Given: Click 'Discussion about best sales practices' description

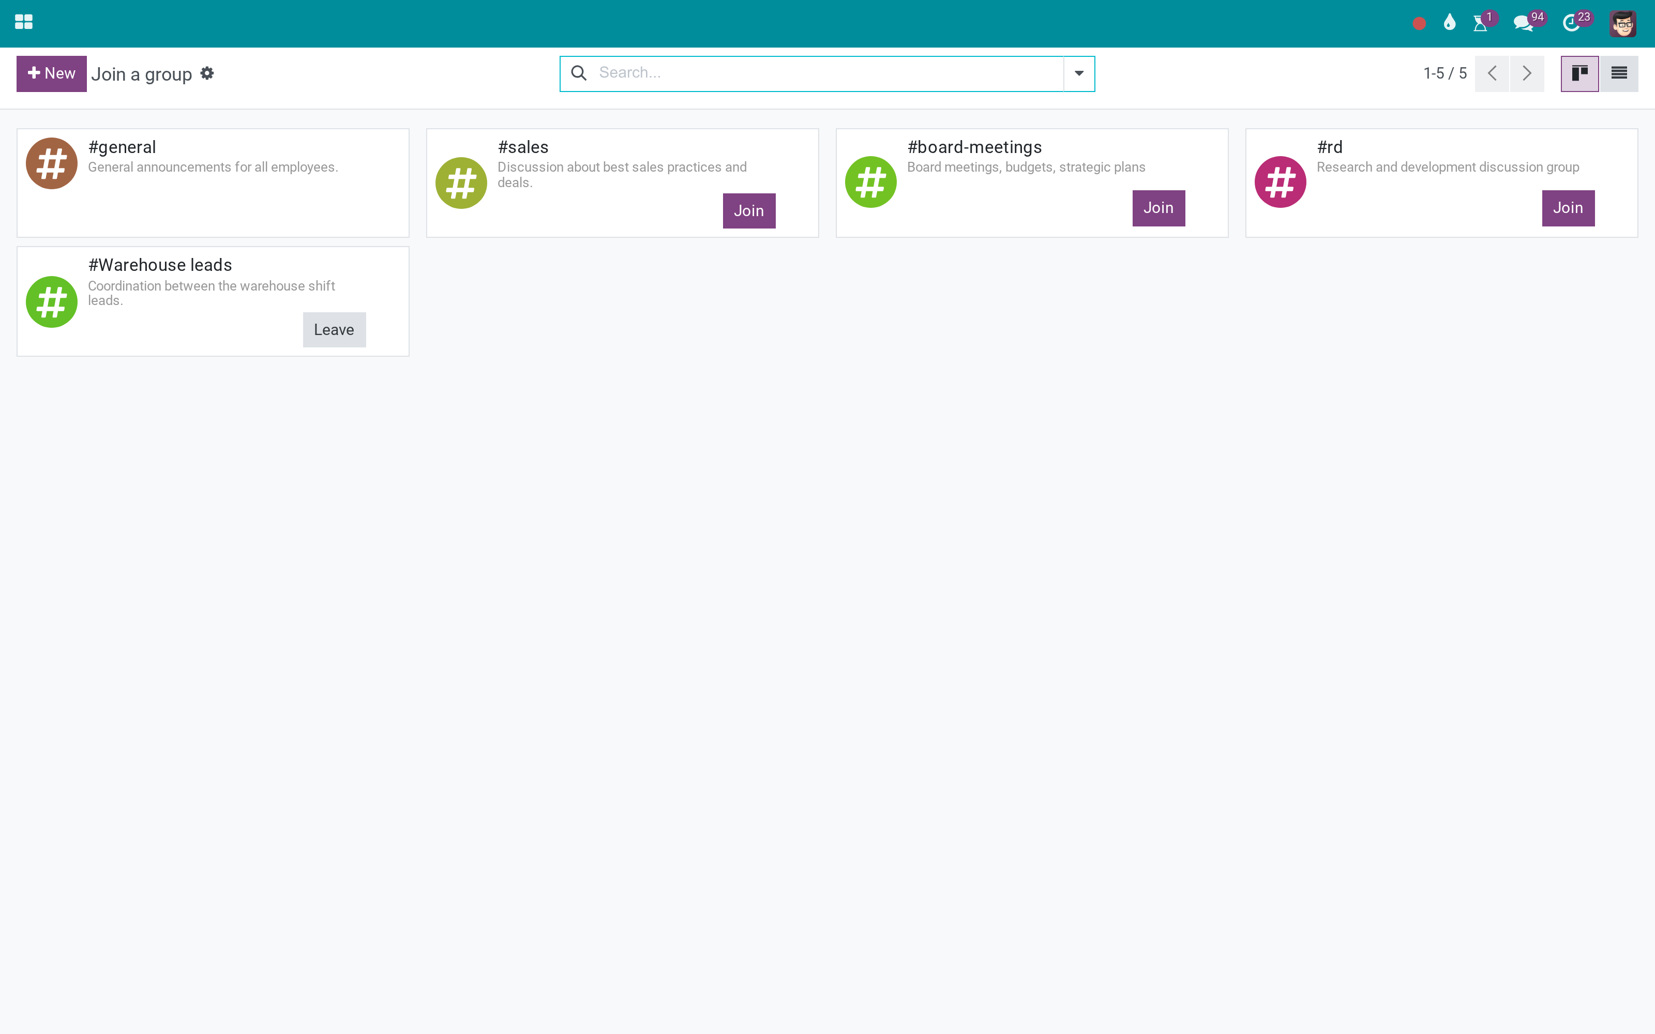Looking at the screenshot, I should tap(622, 174).
